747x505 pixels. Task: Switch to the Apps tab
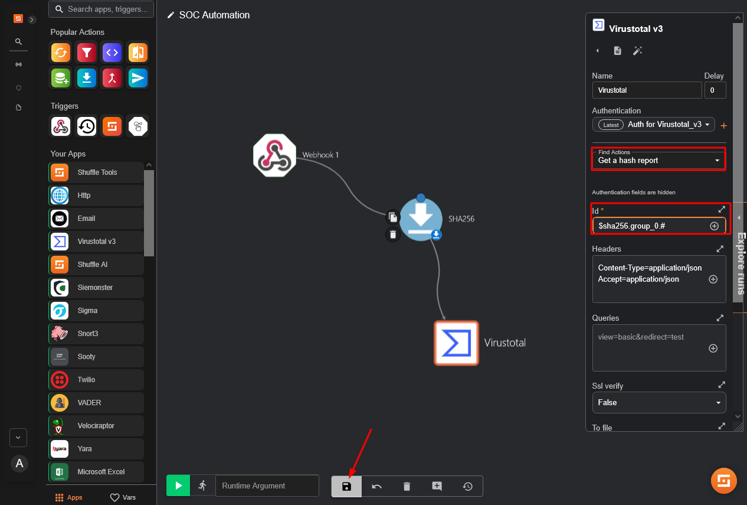[69, 497]
